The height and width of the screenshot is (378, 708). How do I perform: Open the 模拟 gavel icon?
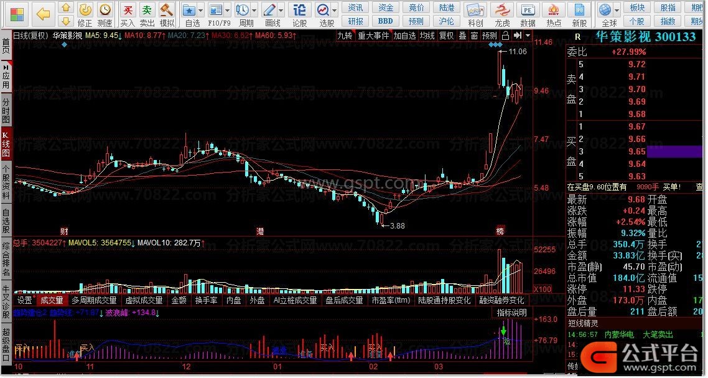coord(167,14)
